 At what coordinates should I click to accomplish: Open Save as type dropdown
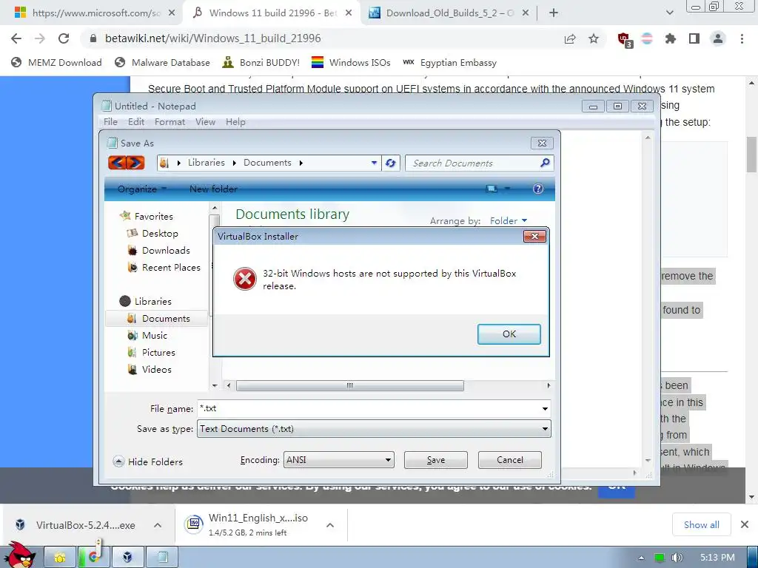(374, 429)
